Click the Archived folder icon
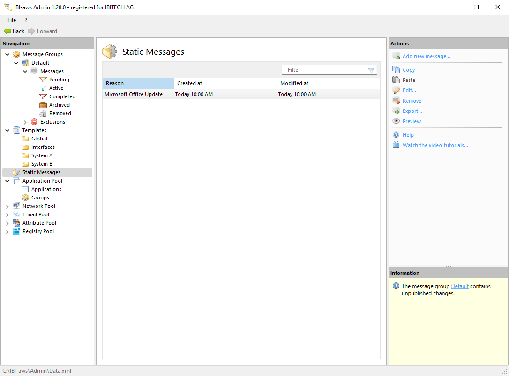 point(43,105)
